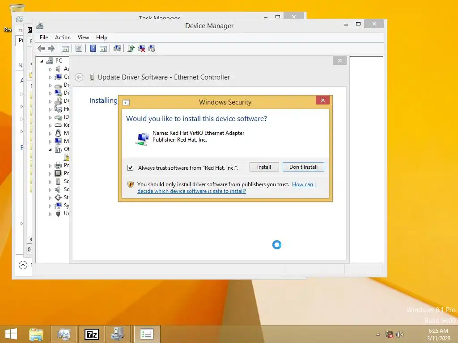Select the Storage controllers icon in tree
The height and width of the screenshot is (343, 458).
[58, 197]
